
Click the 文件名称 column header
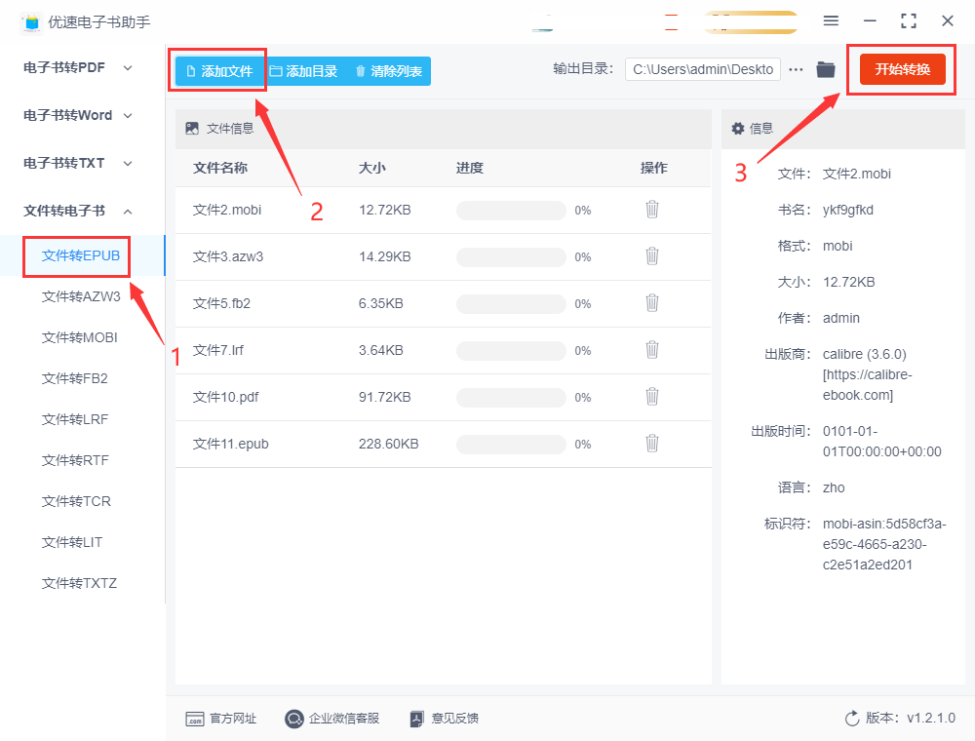220,168
